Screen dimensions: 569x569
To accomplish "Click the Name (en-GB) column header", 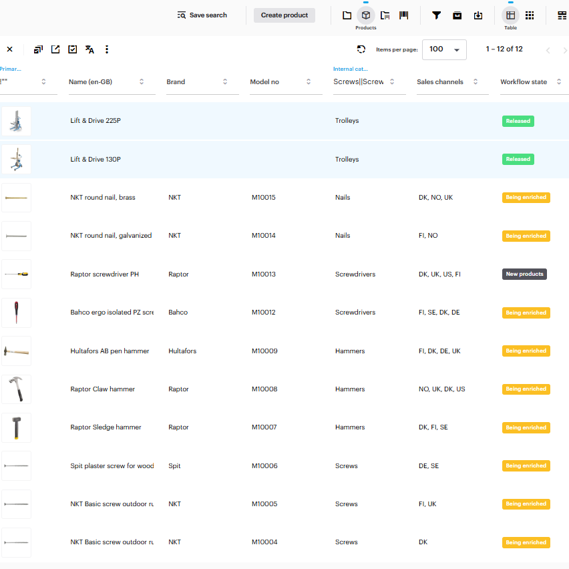I will tap(90, 82).
